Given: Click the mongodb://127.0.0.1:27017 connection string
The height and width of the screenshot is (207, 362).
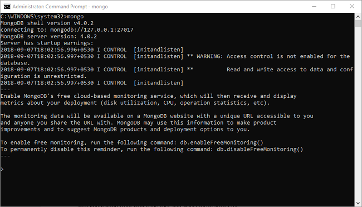Looking at the screenshot, I should tap(92, 29).
